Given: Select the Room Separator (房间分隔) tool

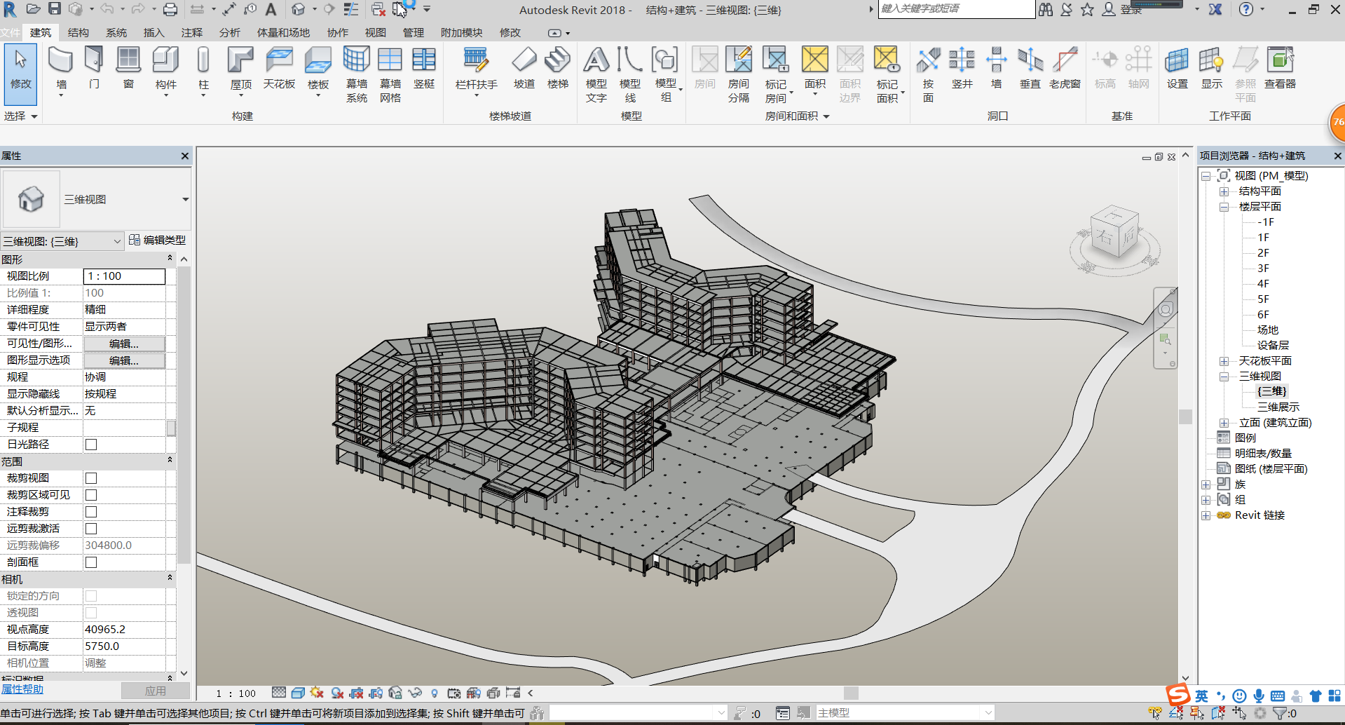Looking at the screenshot, I should tap(739, 74).
